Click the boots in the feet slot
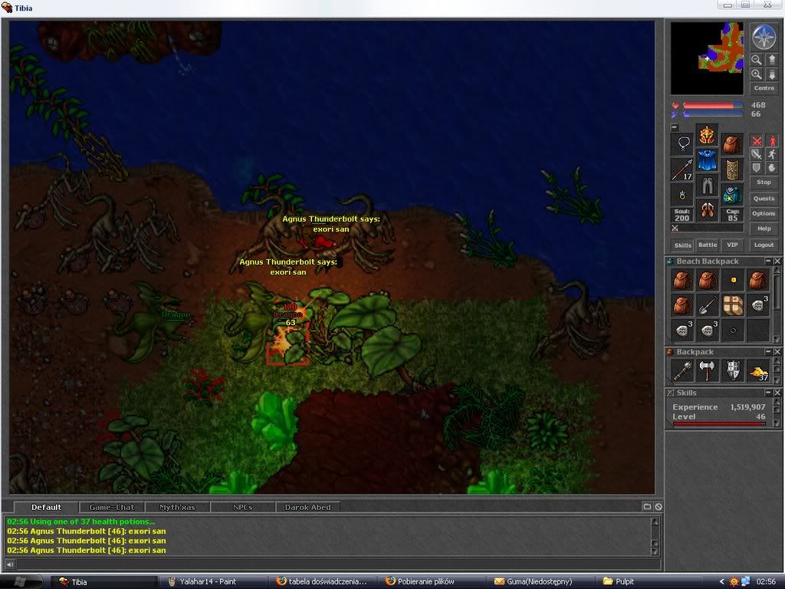The width and height of the screenshot is (785, 589). [707, 210]
